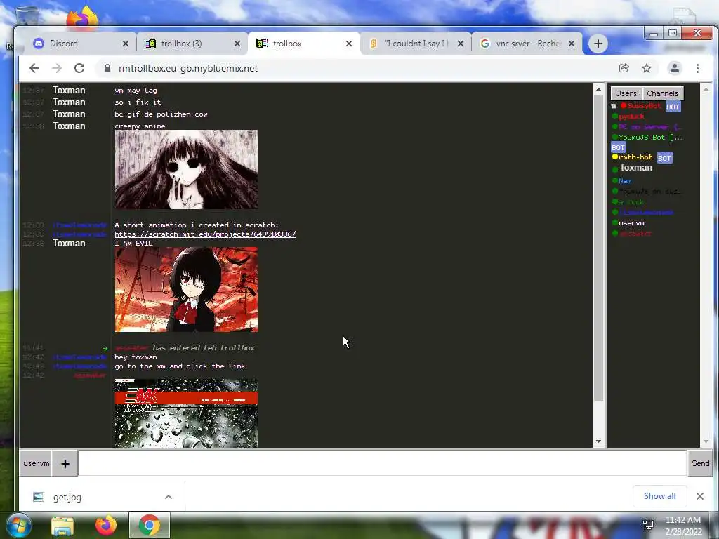The image size is (719, 539).
Task: Click the address bar URL
Action: point(188,68)
